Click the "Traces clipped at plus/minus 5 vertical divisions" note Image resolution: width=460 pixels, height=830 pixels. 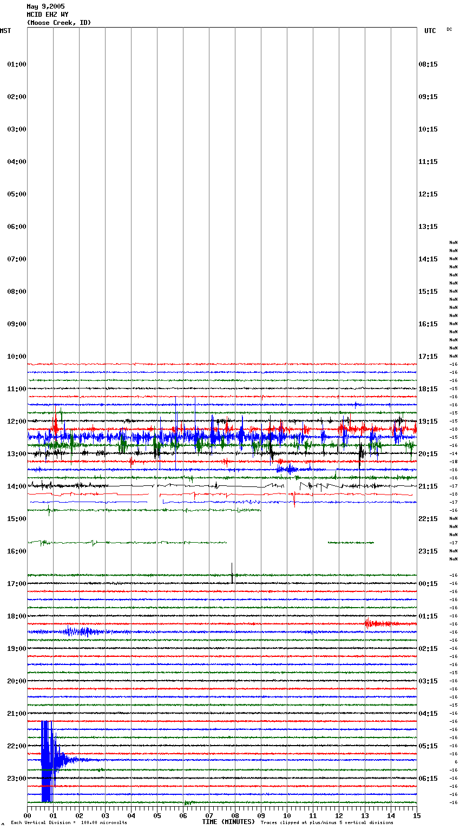coord(327,823)
